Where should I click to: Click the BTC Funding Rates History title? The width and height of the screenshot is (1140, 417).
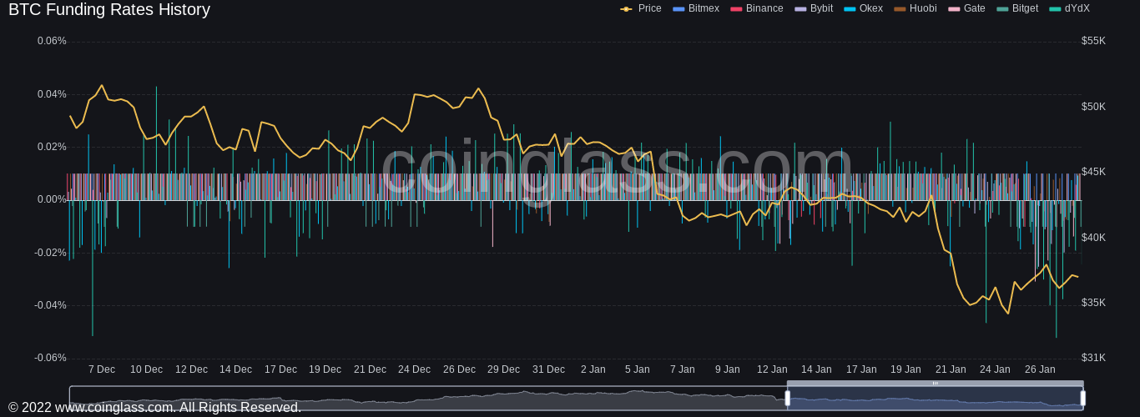pyautogui.click(x=109, y=10)
